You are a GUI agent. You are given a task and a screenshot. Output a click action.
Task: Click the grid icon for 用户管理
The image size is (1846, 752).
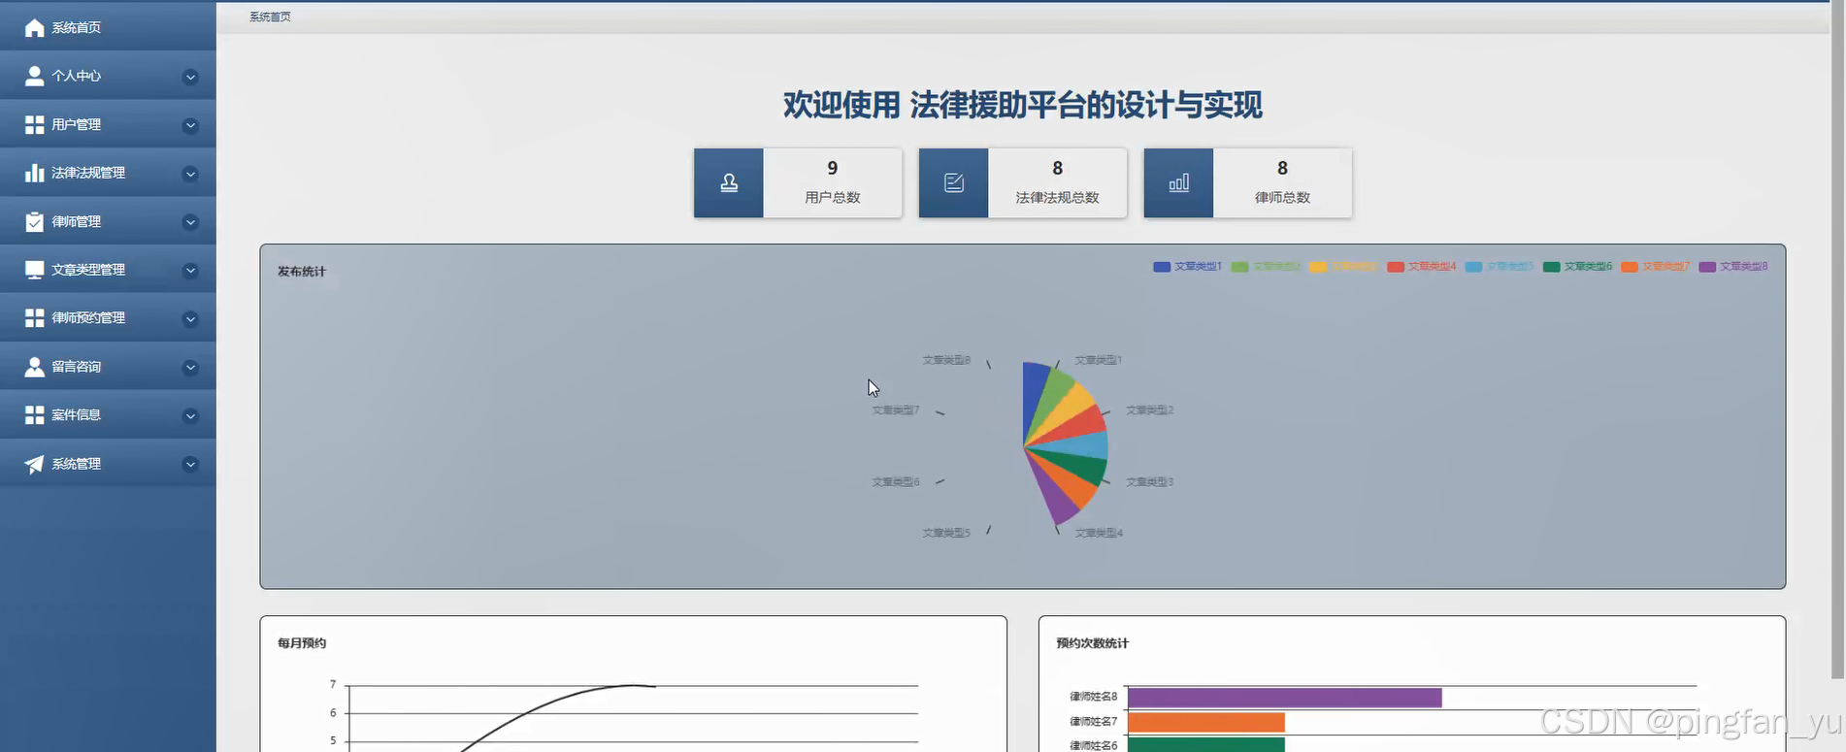[x=34, y=124]
